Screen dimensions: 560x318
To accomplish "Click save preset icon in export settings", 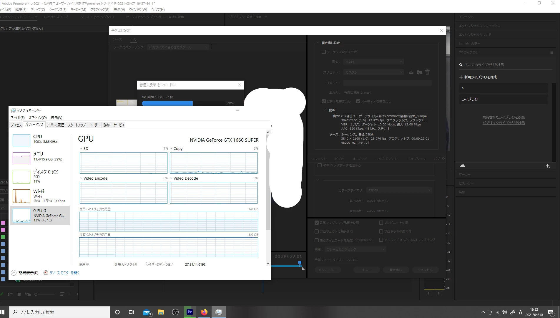I will point(411,72).
